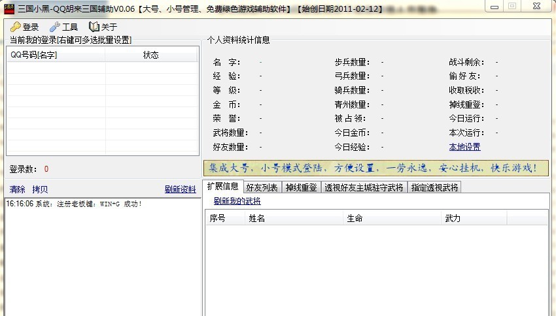Sort by the 状态 column header
This screenshot has width=556, height=316.
(151, 55)
